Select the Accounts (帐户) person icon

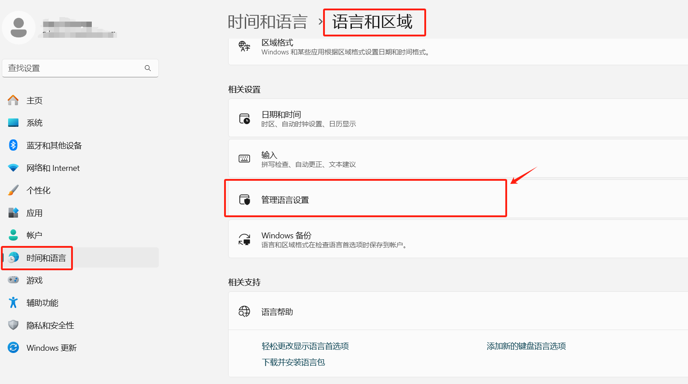click(13, 235)
